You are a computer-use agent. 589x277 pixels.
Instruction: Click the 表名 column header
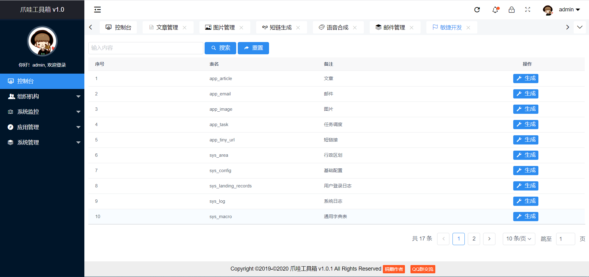(214, 64)
